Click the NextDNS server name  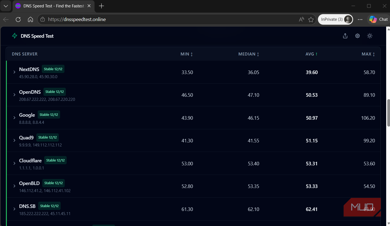pos(29,69)
